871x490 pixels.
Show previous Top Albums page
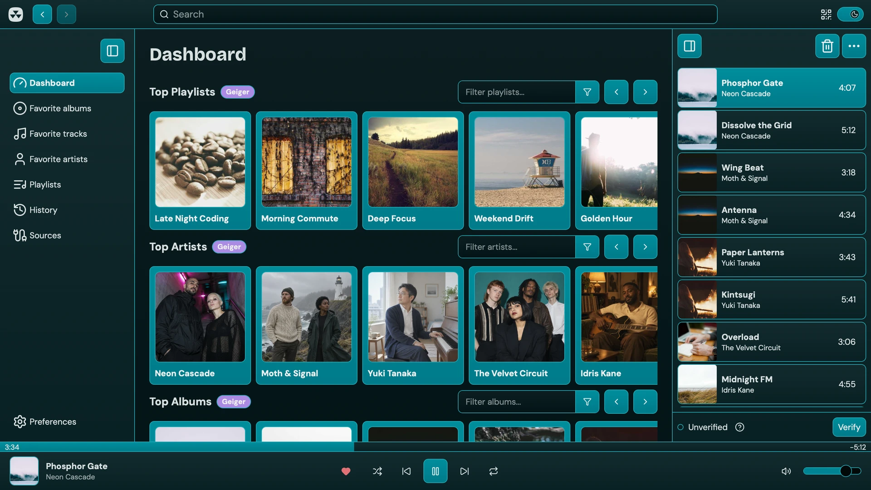pyautogui.click(x=616, y=402)
